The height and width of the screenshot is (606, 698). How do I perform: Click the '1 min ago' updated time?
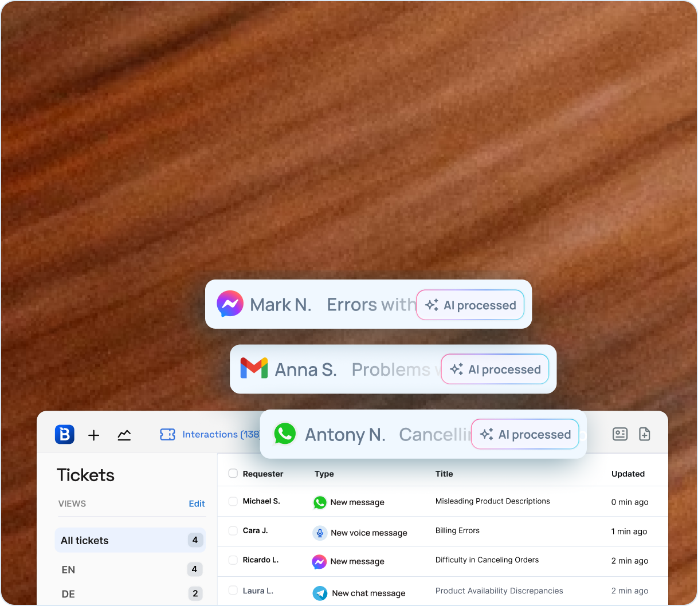(x=629, y=532)
